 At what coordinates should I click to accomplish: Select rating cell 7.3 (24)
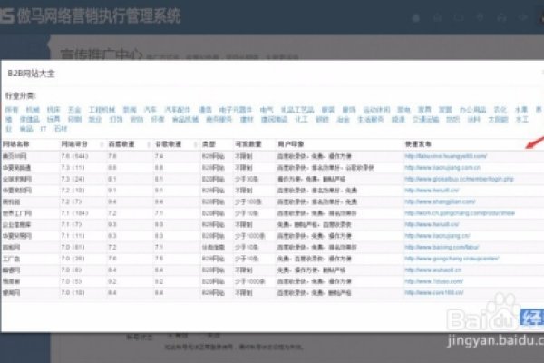click(73, 179)
